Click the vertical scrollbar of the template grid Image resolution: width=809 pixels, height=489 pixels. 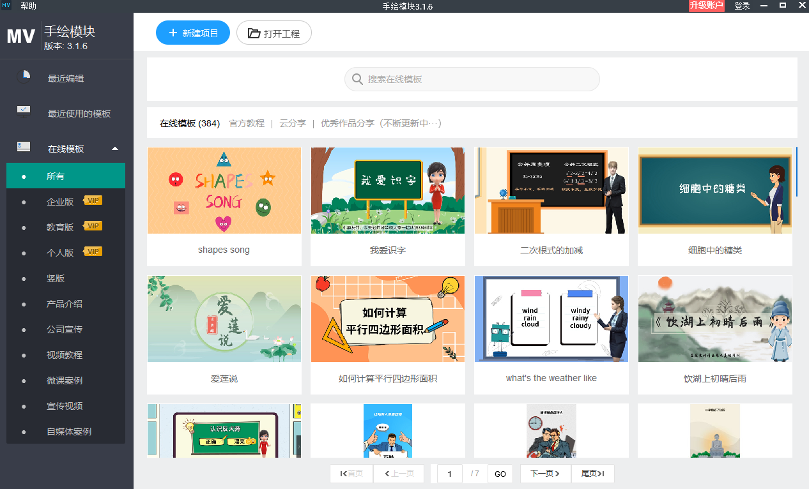click(796, 171)
